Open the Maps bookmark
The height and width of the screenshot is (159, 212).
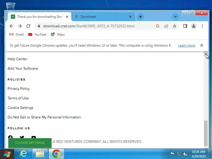(58, 34)
